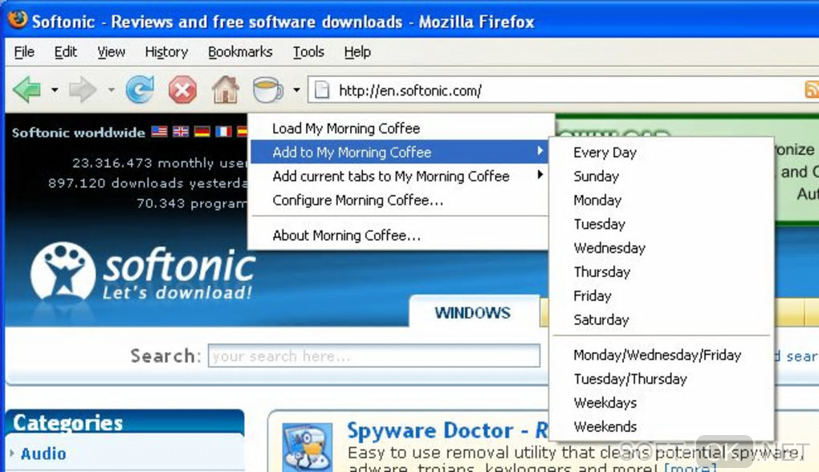Image resolution: width=819 pixels, height=472 pixels.
Task: Choose Monday/Wednesday/Friday option
Action: 662,355
